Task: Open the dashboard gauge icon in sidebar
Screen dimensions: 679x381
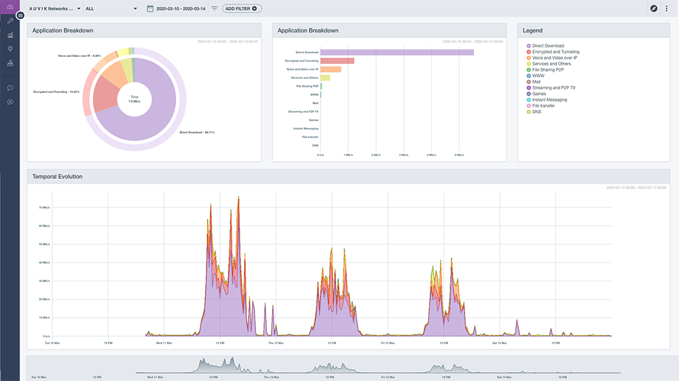Action: [x=10, y=7]
